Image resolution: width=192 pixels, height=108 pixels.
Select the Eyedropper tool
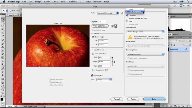[3, 36]
